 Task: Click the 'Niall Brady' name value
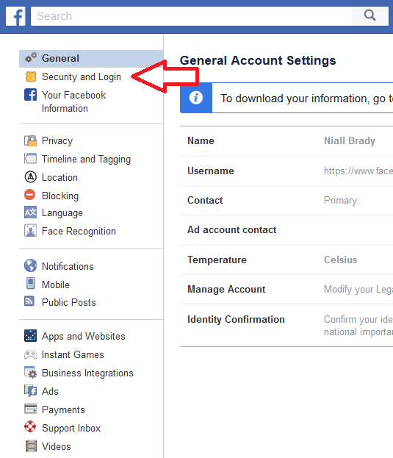(x=350, y=141)
